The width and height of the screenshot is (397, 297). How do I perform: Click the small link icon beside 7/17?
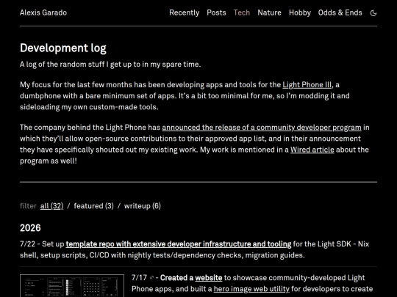[x=151, y=277]
